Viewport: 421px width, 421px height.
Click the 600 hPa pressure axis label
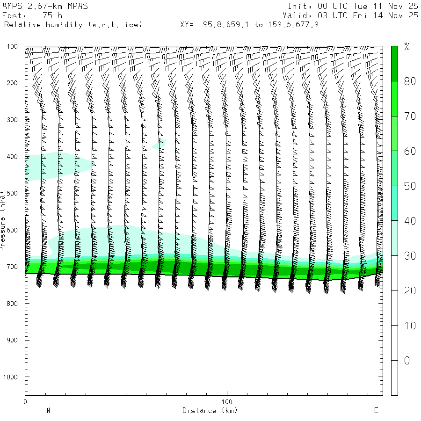click(12, 230)
